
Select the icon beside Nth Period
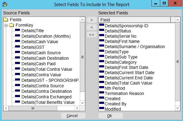[102, 87]
